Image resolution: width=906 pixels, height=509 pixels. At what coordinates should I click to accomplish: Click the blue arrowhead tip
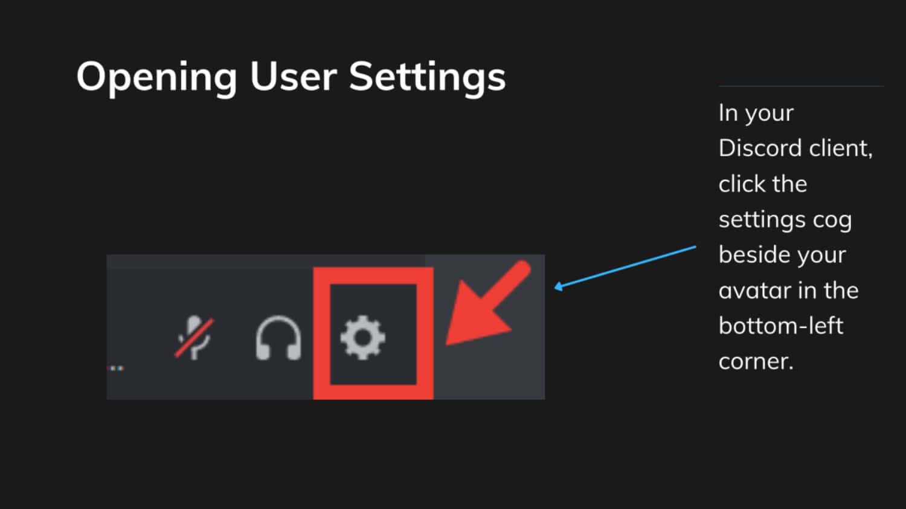click(558, 287)
